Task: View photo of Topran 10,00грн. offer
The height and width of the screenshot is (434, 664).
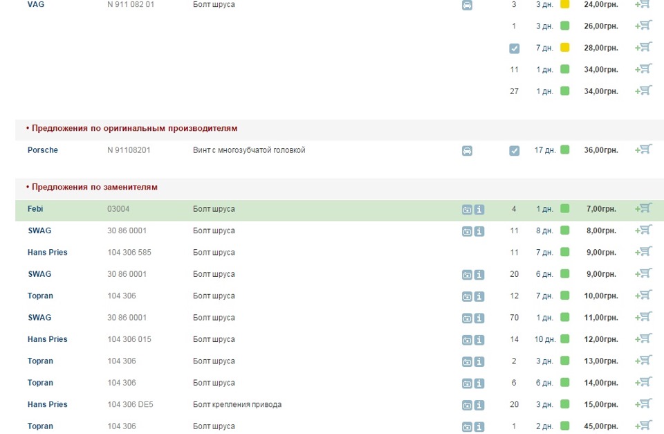Action: (x=467, y=296)
